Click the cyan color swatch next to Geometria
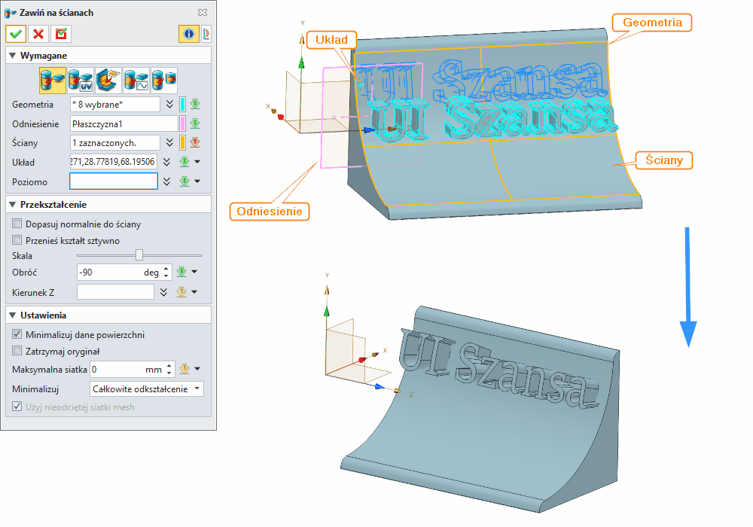Viewport: 753px width, 527px height. pyautogui.click(x=183, y=104)
